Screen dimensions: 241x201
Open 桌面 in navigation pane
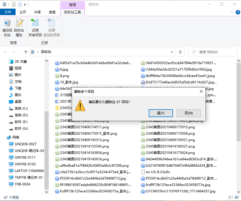(15, 102)
